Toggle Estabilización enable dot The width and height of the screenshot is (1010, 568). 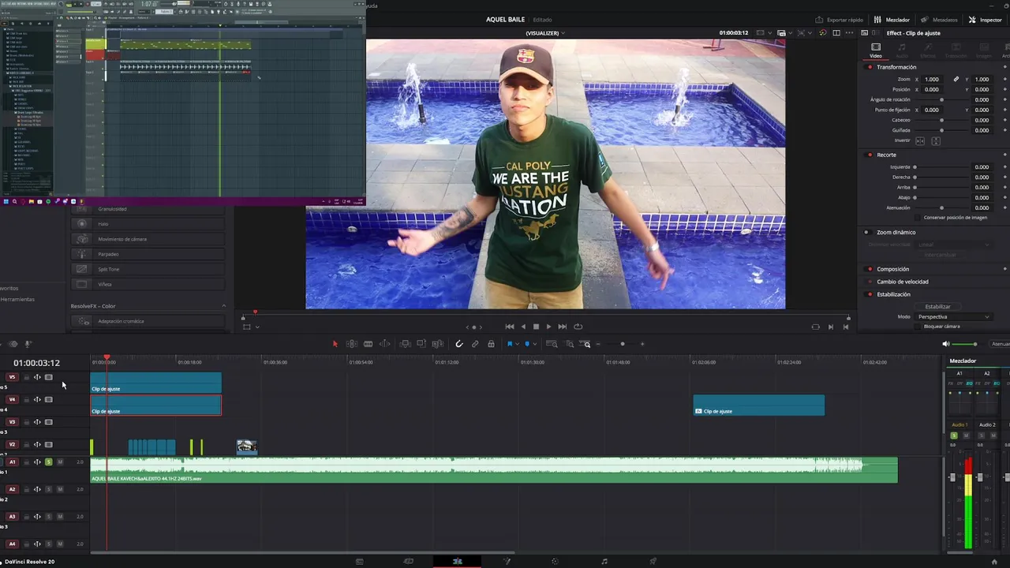tap(870, 294)
